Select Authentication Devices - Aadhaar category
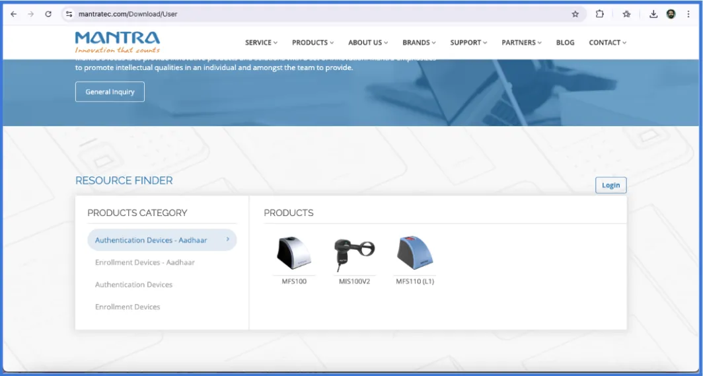This screenshot has width=703, height=376. [x=162, y=240]
